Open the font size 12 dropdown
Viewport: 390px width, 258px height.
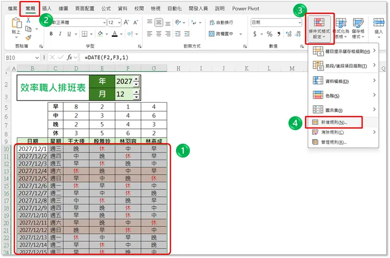pyautogui.click(x=119, y=22)
